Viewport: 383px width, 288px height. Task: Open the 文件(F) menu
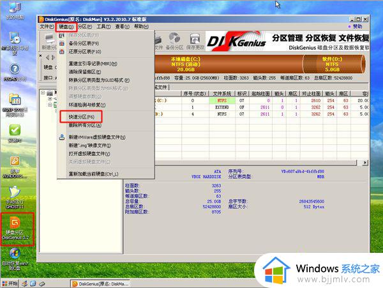tap(47, 26)
